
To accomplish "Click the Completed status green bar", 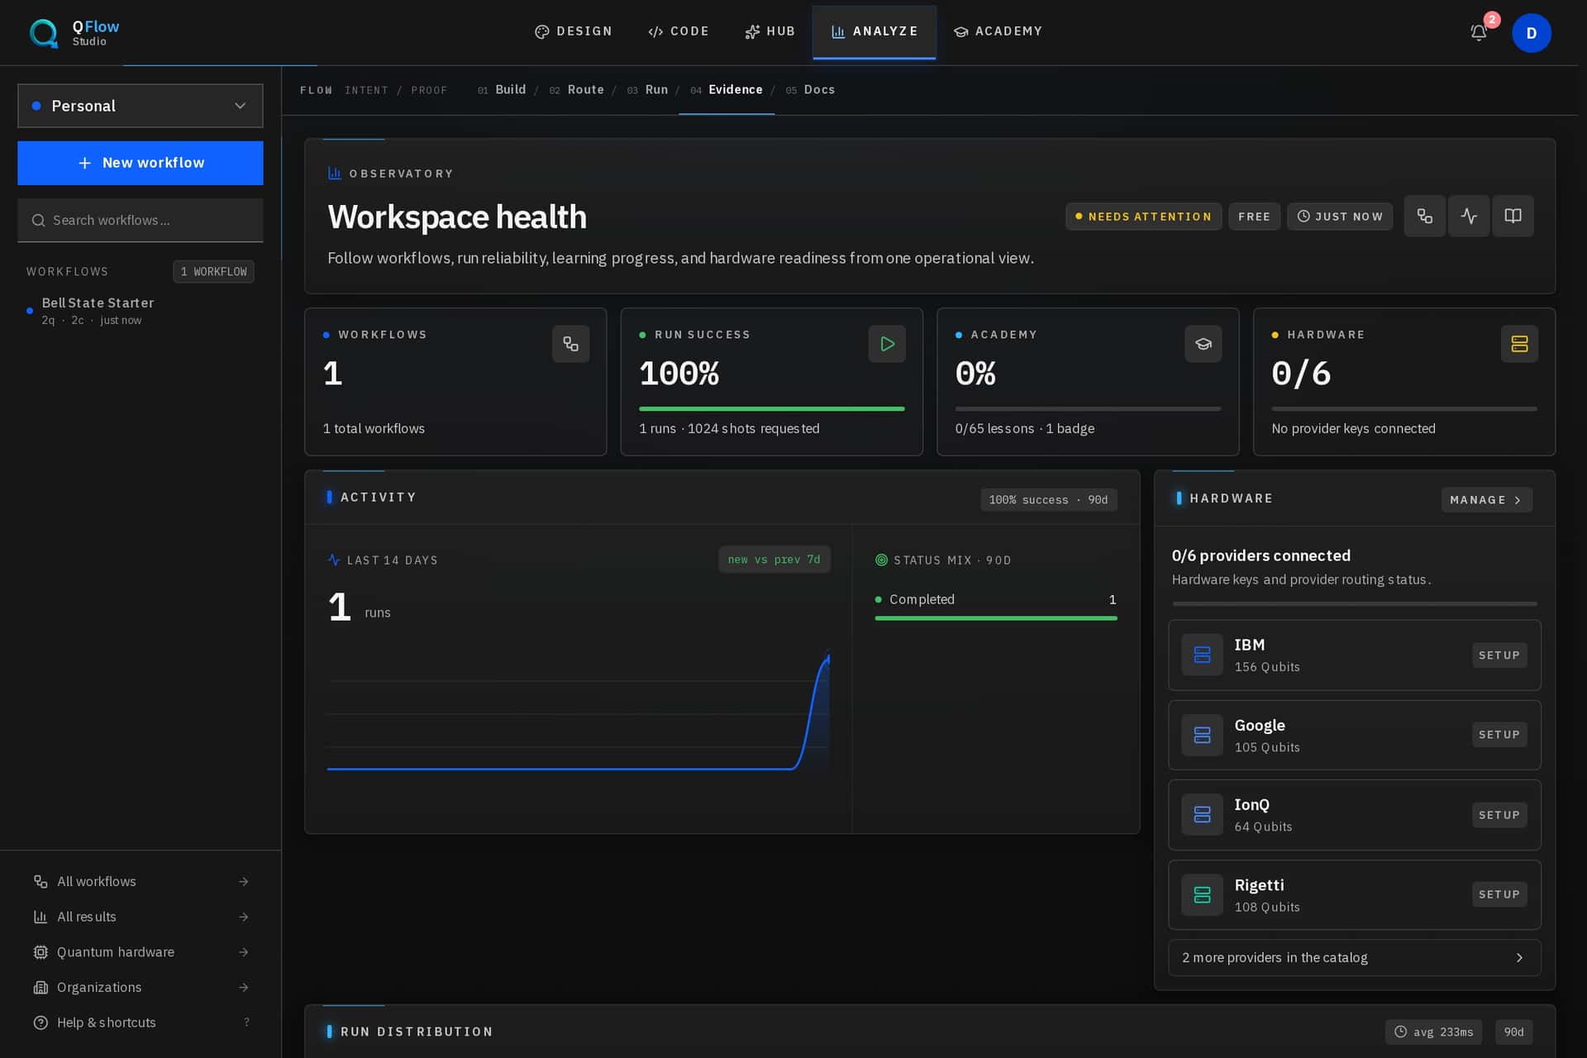I will click(x=995, y=618).
